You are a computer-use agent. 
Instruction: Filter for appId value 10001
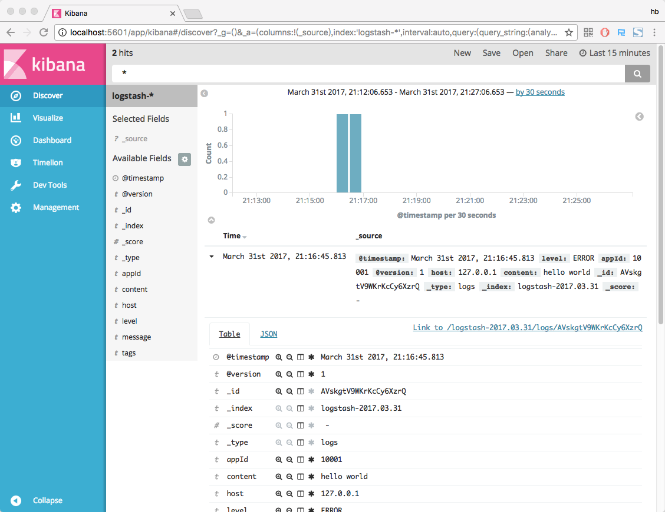pos(279,460)
